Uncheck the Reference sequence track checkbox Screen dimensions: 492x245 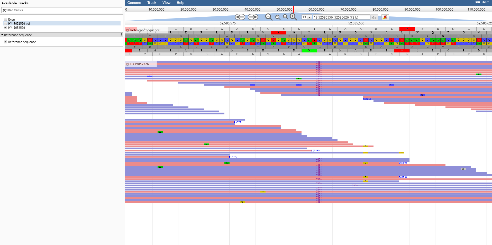point(5,42)
